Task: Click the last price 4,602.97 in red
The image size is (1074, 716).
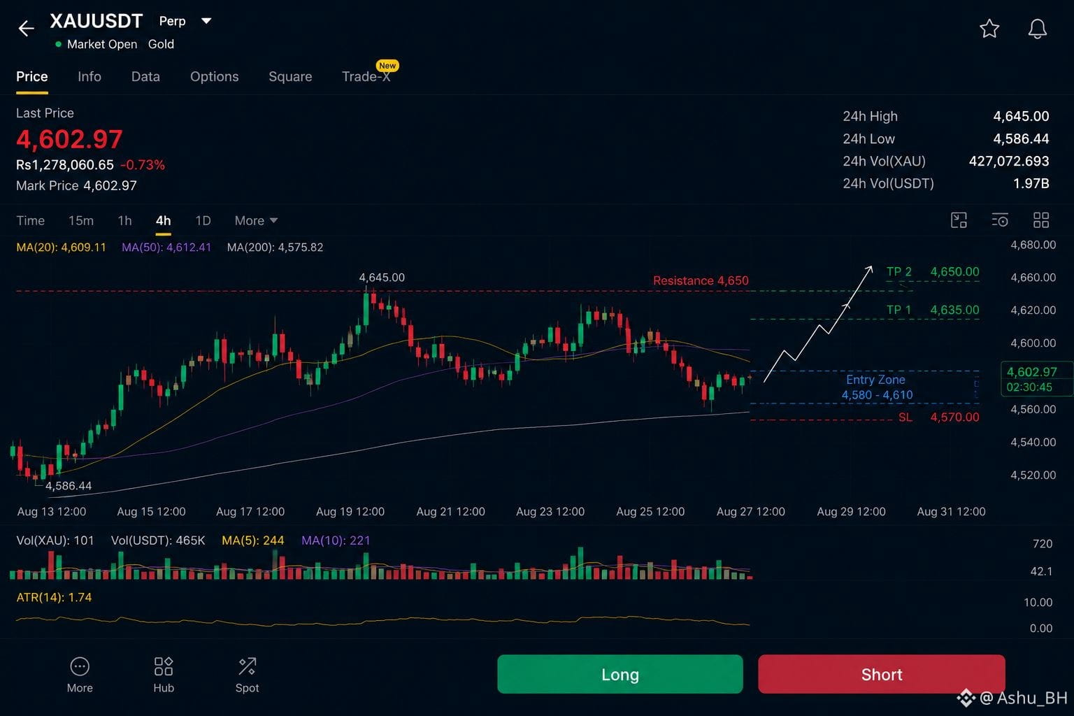Action: click(69, 139)
